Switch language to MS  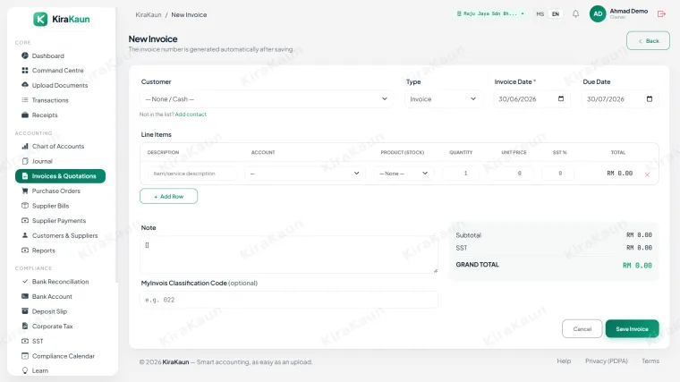click(x=540, y=14)
